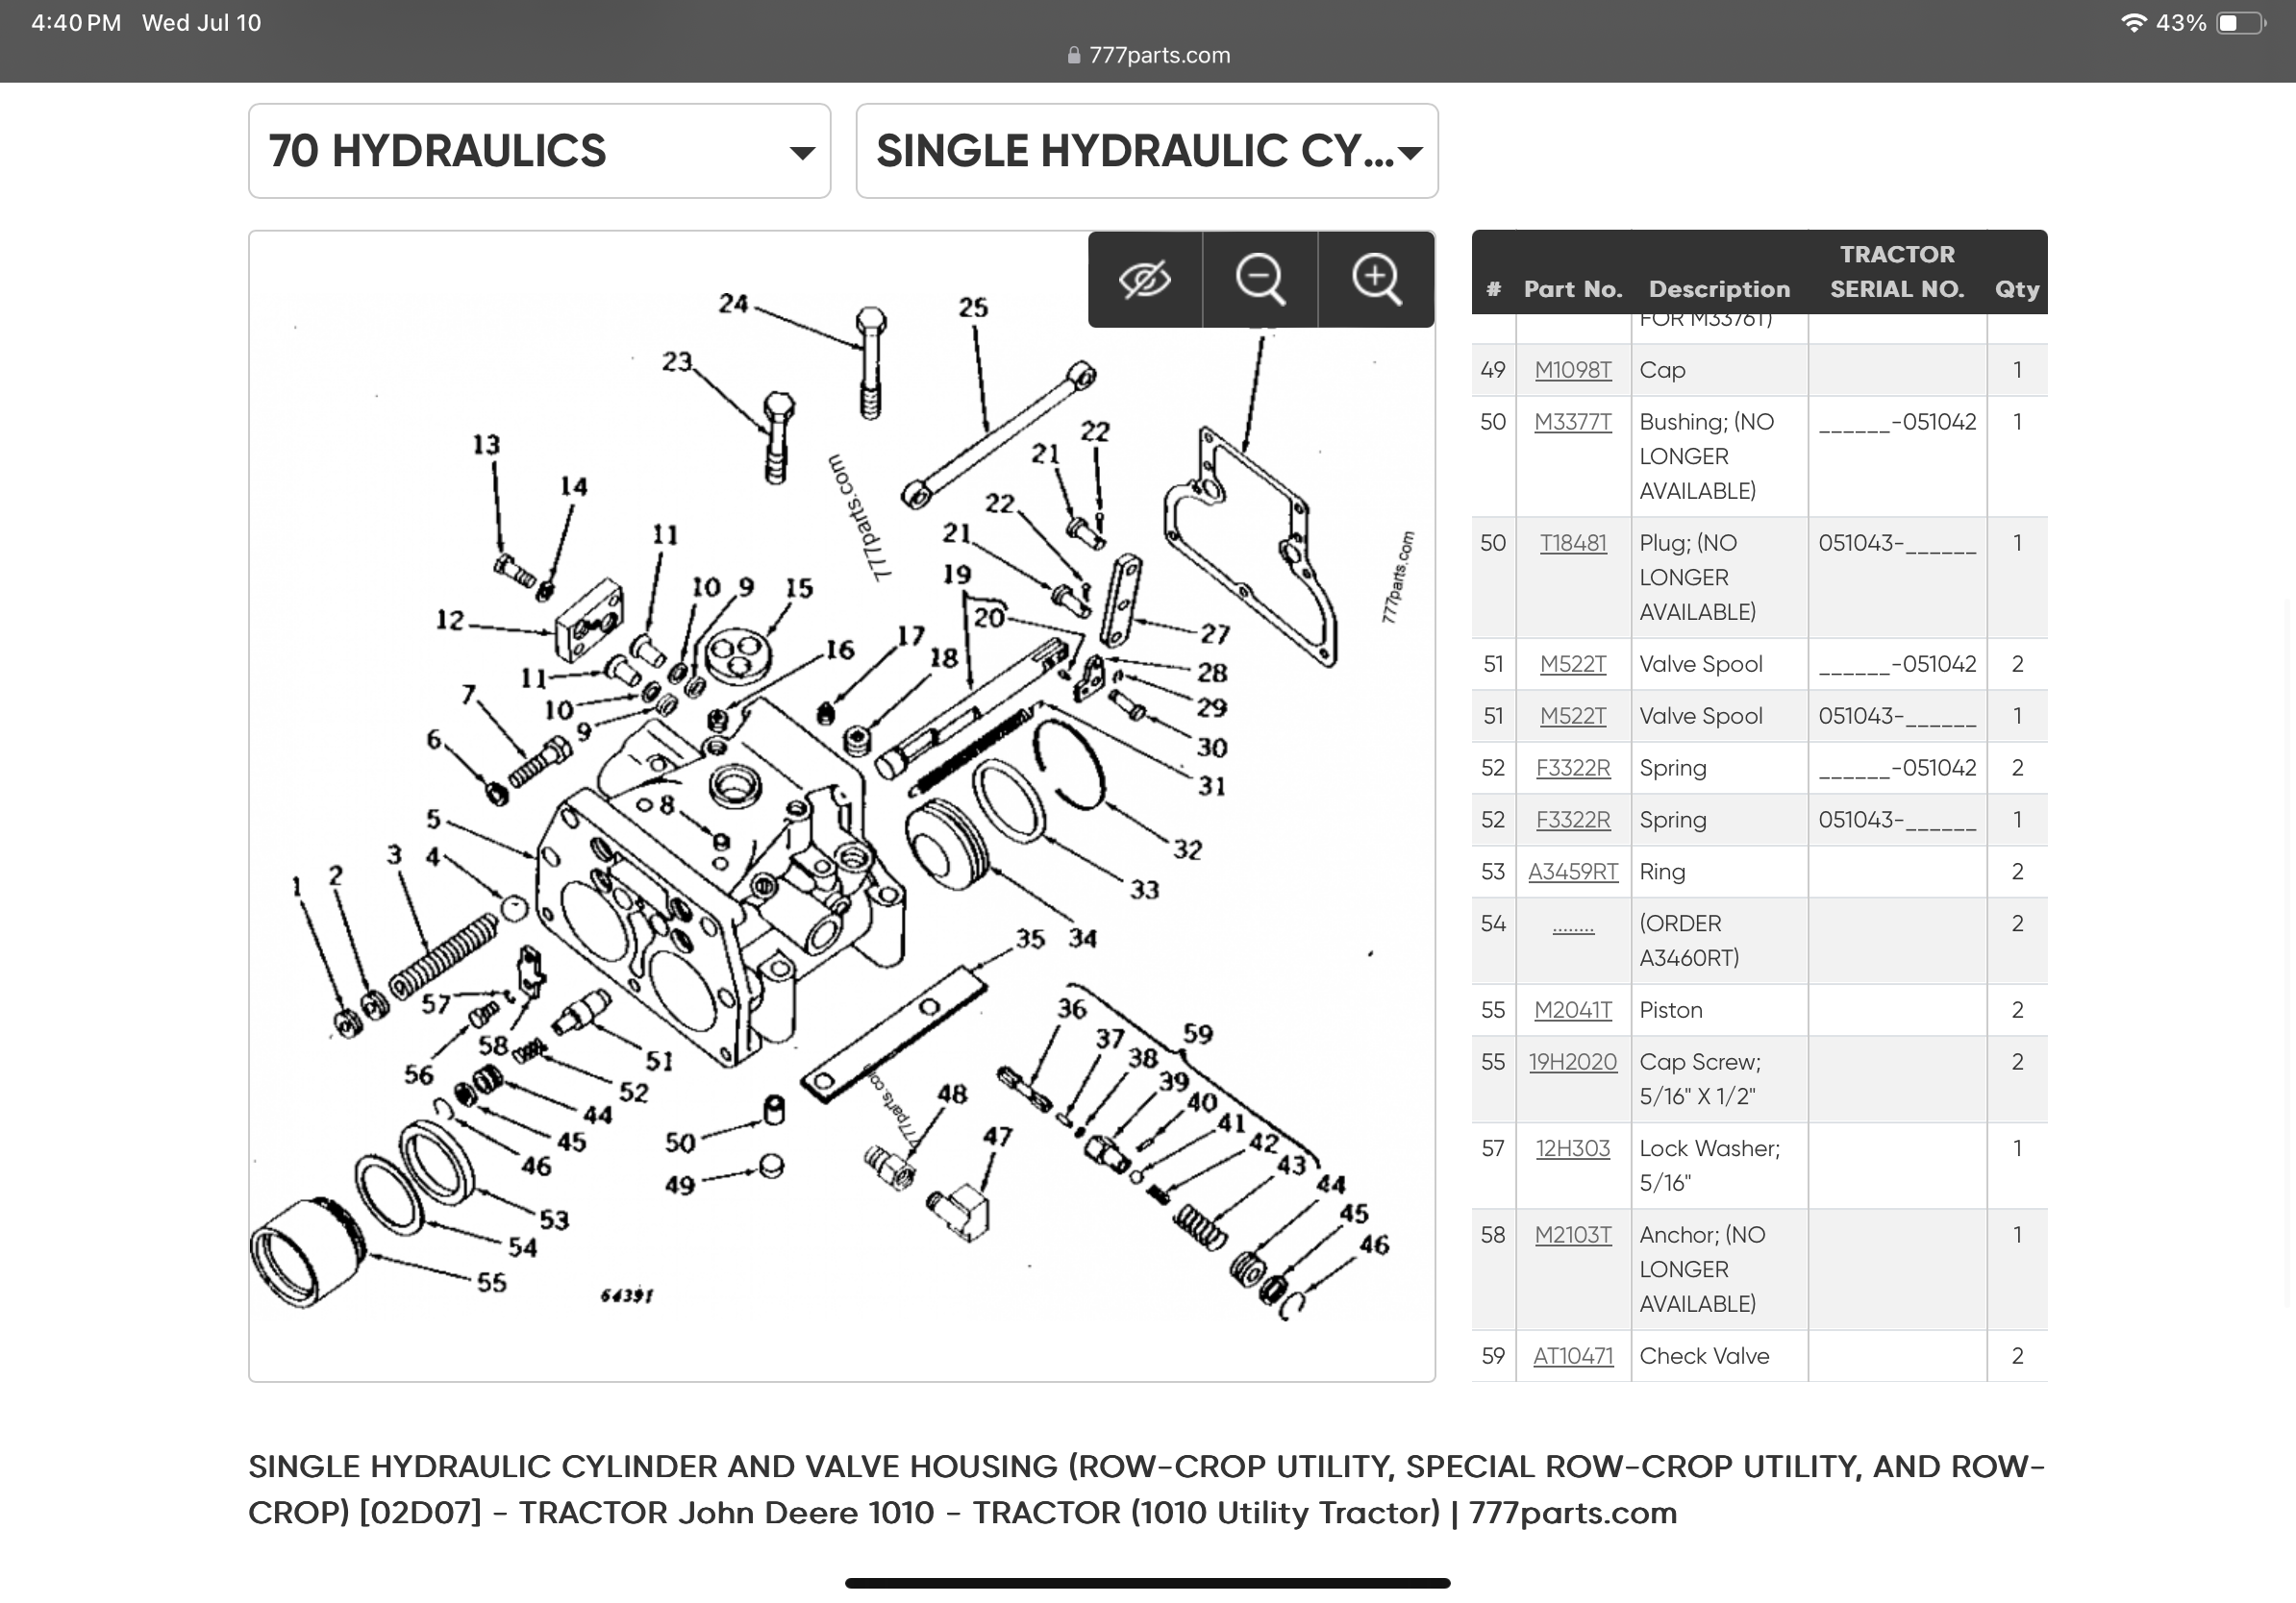Open part link 19H2020
2296x1603 pixels.
coord(1573,1061)
